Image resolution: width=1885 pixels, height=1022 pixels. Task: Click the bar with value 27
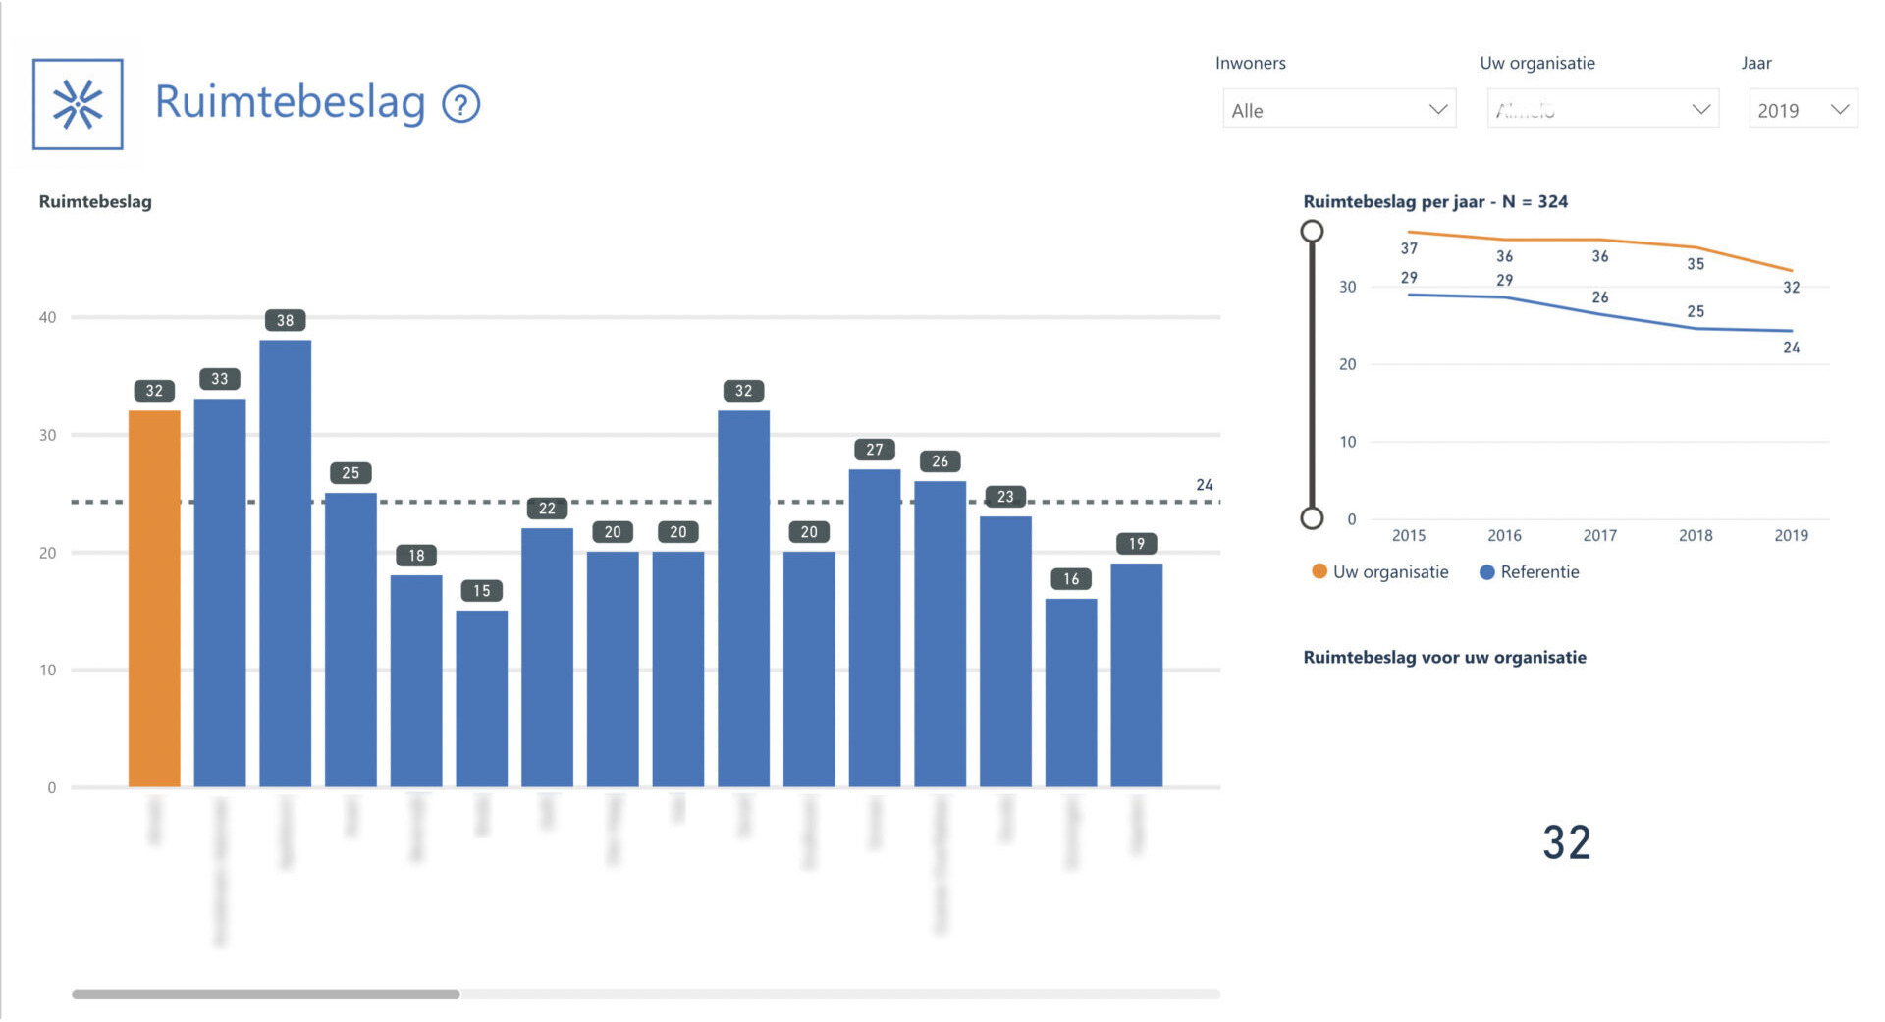(x=874, y=628)
